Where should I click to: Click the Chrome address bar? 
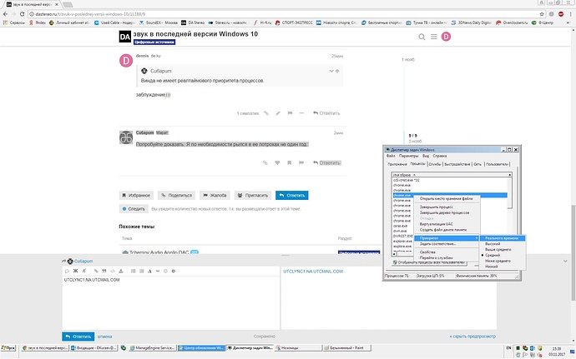(x=283, y=14)
